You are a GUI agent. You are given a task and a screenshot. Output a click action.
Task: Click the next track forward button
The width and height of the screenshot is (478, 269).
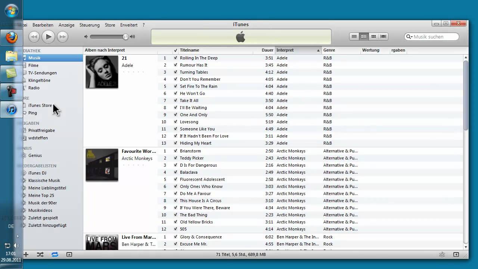pos(62,37)
